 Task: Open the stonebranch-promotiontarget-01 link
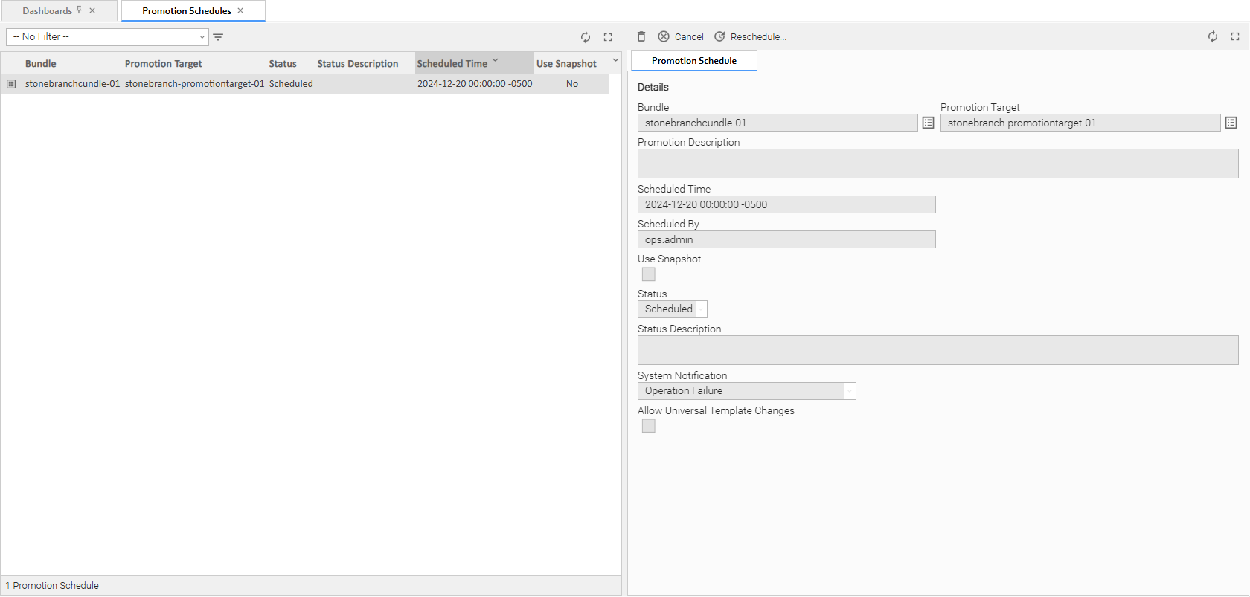click(194, 84)
